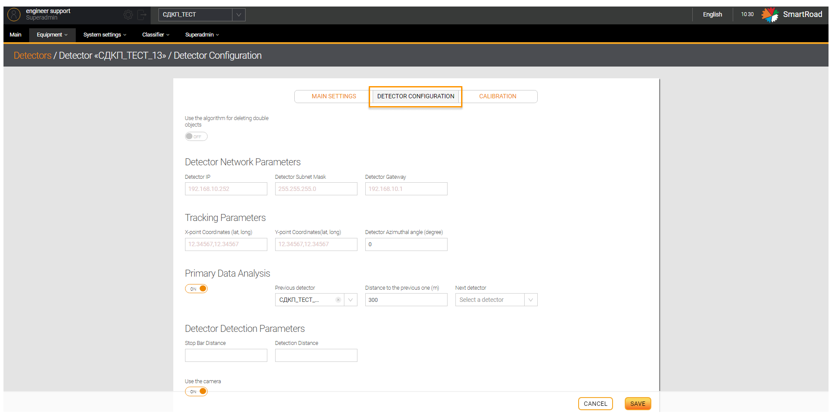The width and height of the screenshot is (832, 418).
Task: Toggle the Use the camera switch
Action: 196,391
